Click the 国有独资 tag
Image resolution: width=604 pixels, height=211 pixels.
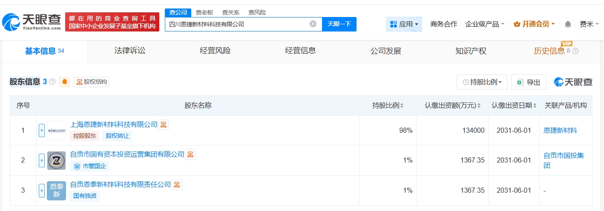point(85,196)
